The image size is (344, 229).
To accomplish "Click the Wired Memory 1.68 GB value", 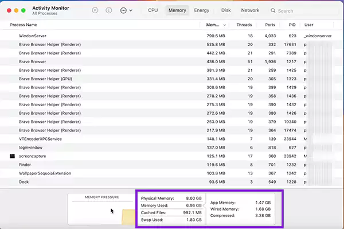I will [x=263, y=209].
